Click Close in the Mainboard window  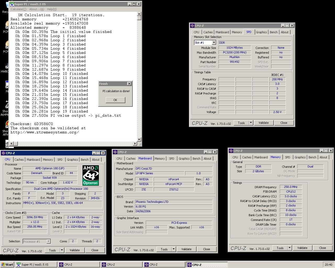tap(206, 249)
